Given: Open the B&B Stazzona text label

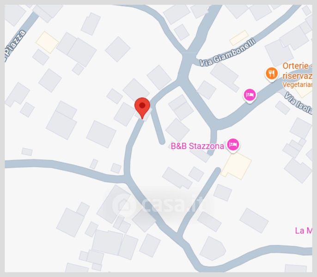Looking at the screenshot, I should pos(197,146).
